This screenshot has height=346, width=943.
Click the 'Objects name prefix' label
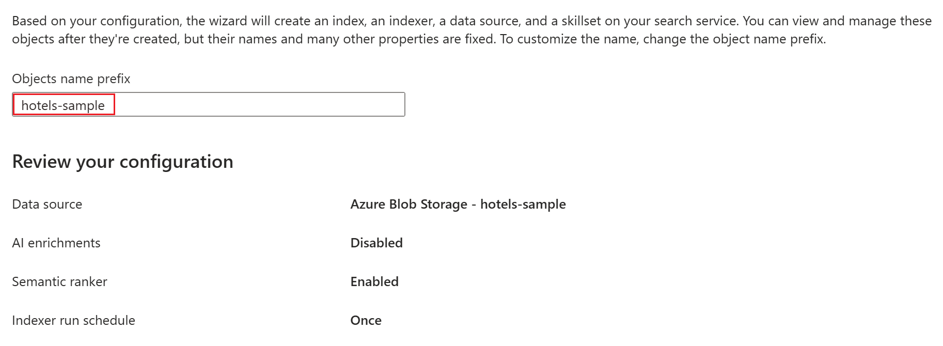coord(71,78)
